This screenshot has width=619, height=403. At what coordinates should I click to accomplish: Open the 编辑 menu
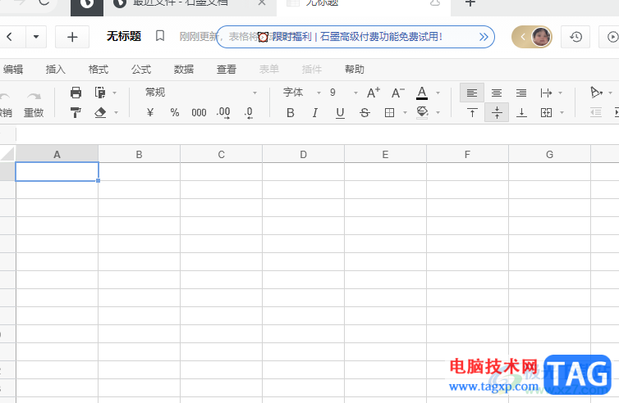(x=13, y=70)
